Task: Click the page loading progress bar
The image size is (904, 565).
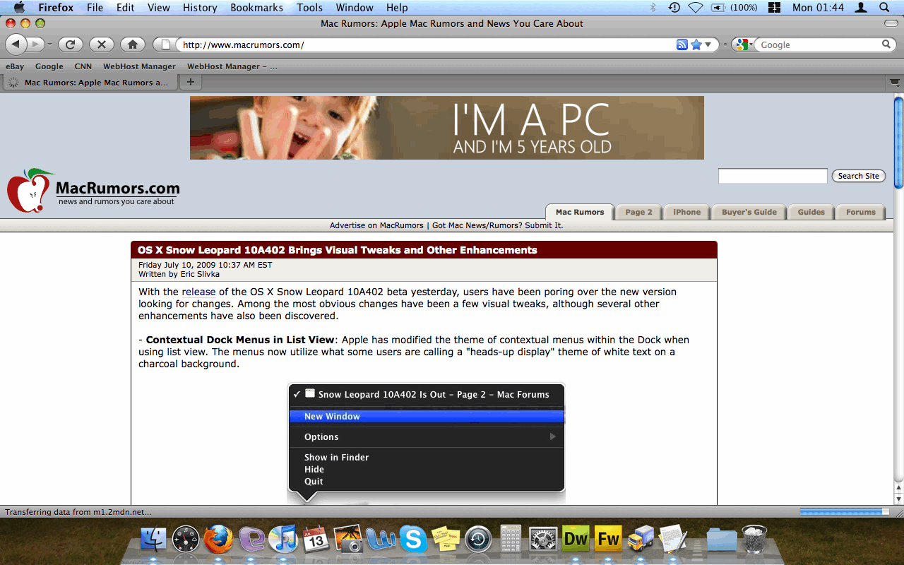Action: click(844, 511)
